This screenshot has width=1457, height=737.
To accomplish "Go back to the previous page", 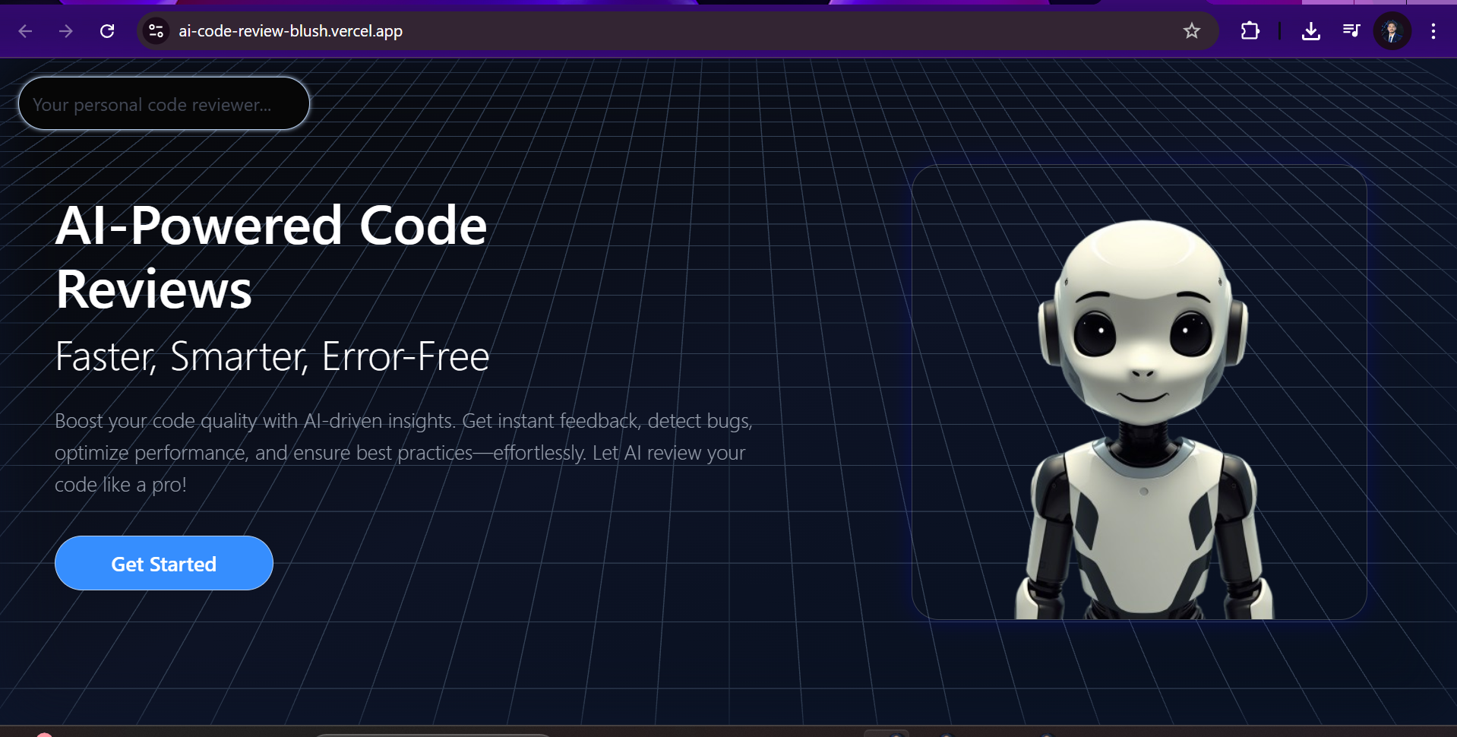I will pos(25,31).
